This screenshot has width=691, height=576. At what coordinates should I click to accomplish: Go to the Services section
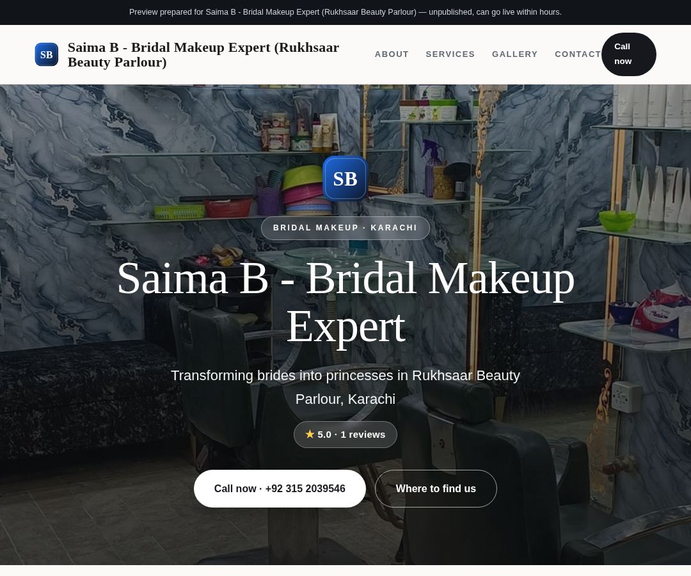pyautogui.click(x=450, y=54)
